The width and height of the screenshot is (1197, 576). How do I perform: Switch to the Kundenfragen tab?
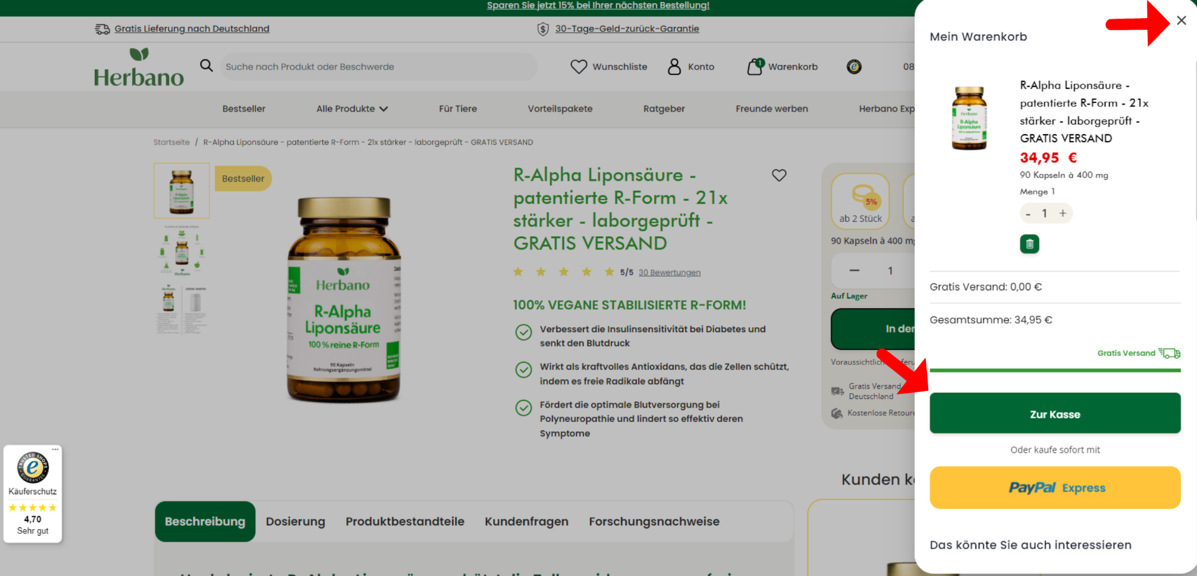coord(527,521)
